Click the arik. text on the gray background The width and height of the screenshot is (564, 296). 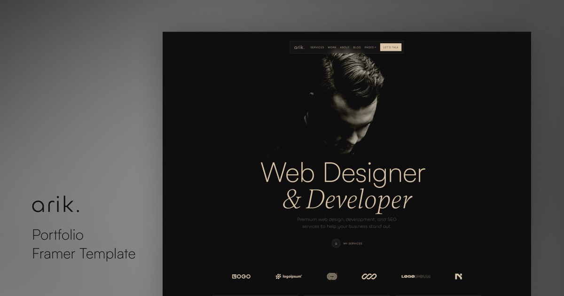click(x=56, y=204)
